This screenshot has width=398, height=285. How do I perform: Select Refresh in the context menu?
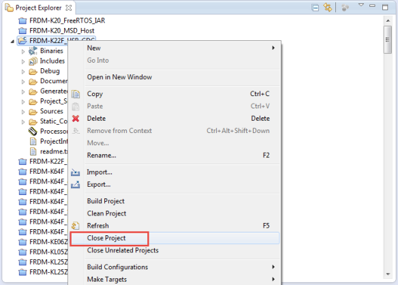click(x=181, y=226)
